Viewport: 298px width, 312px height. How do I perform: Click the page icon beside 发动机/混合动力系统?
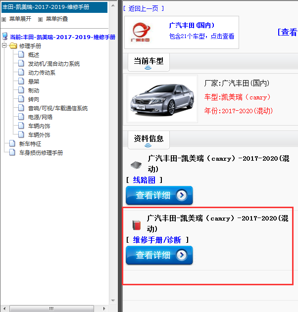pos(21,63)
